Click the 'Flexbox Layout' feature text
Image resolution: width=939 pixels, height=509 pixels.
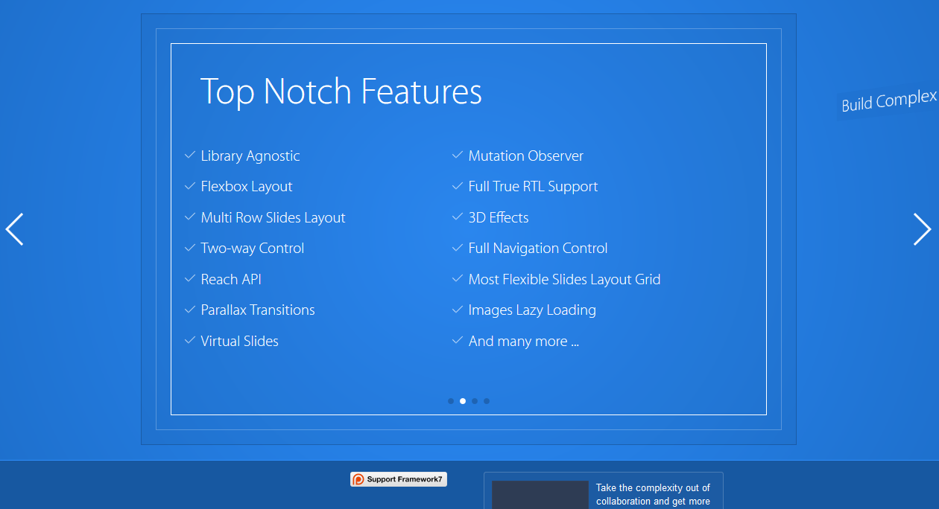pyautogui.click(x=247, y=187)
